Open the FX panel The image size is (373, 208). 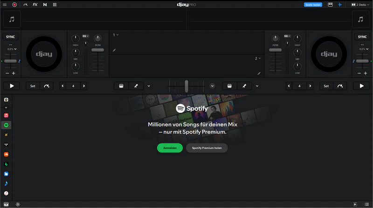point(35,5)
